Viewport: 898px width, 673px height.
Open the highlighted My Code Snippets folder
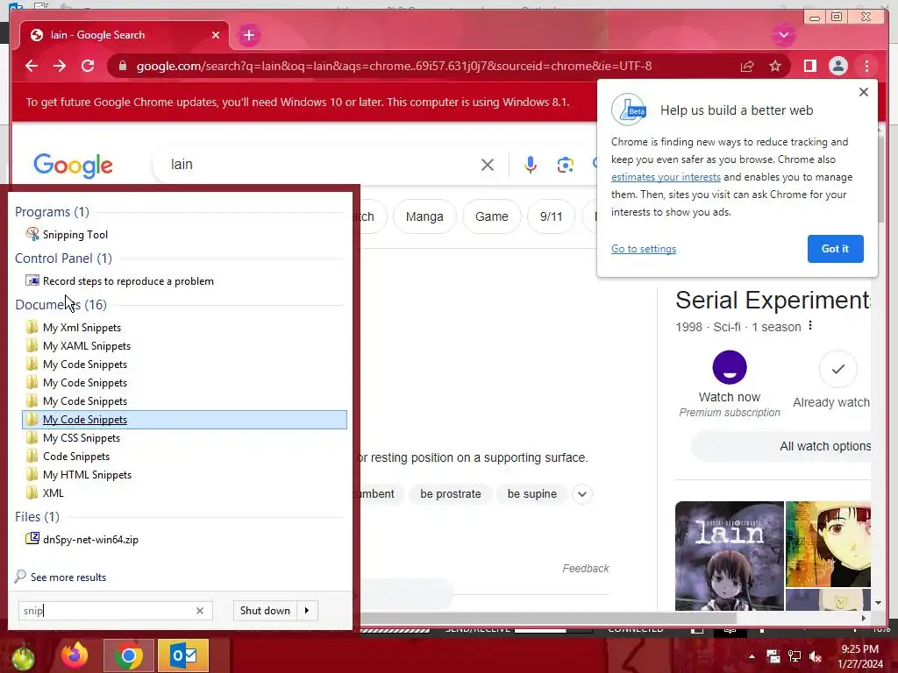[x=184, y=420]
